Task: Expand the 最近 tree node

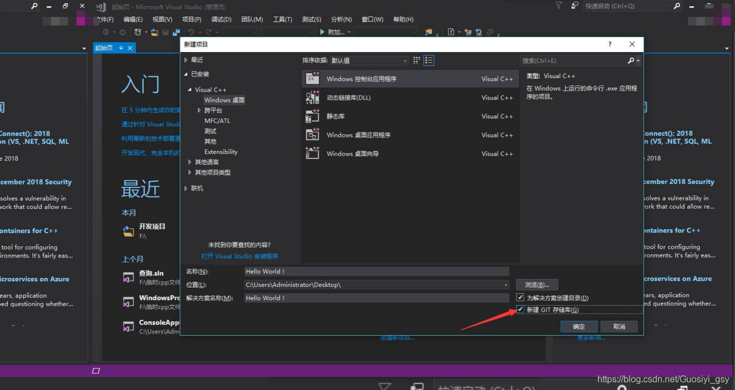Action: point(186,59)
